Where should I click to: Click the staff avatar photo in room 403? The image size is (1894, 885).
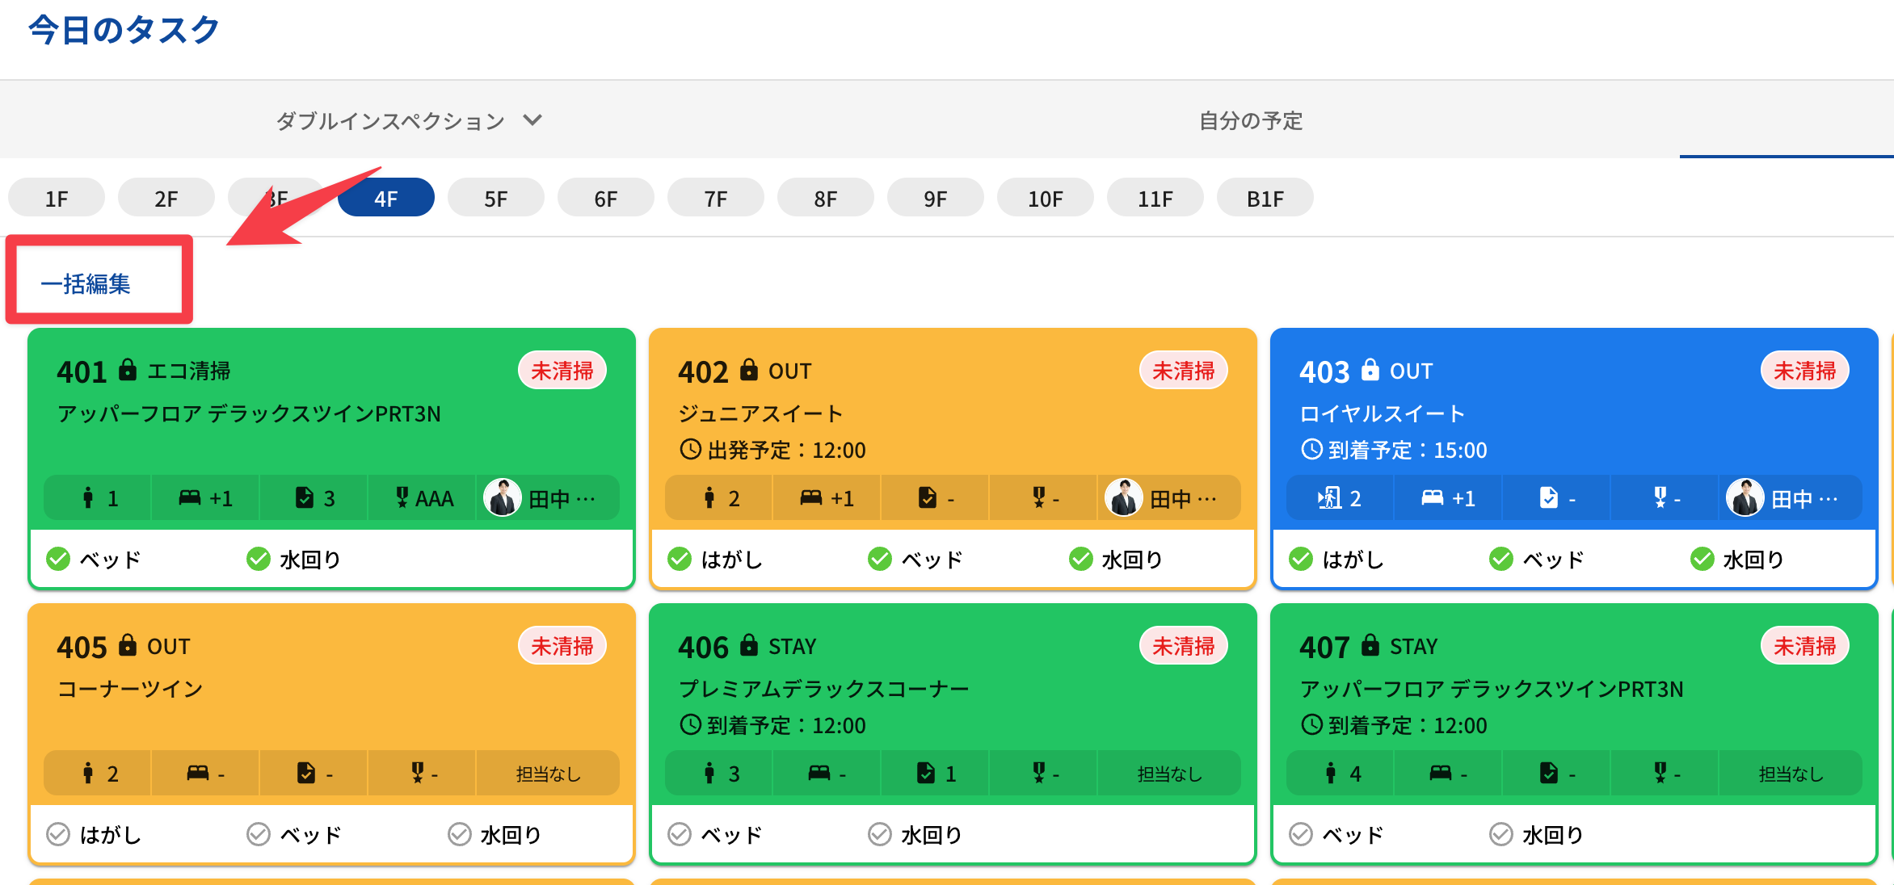1744,497
